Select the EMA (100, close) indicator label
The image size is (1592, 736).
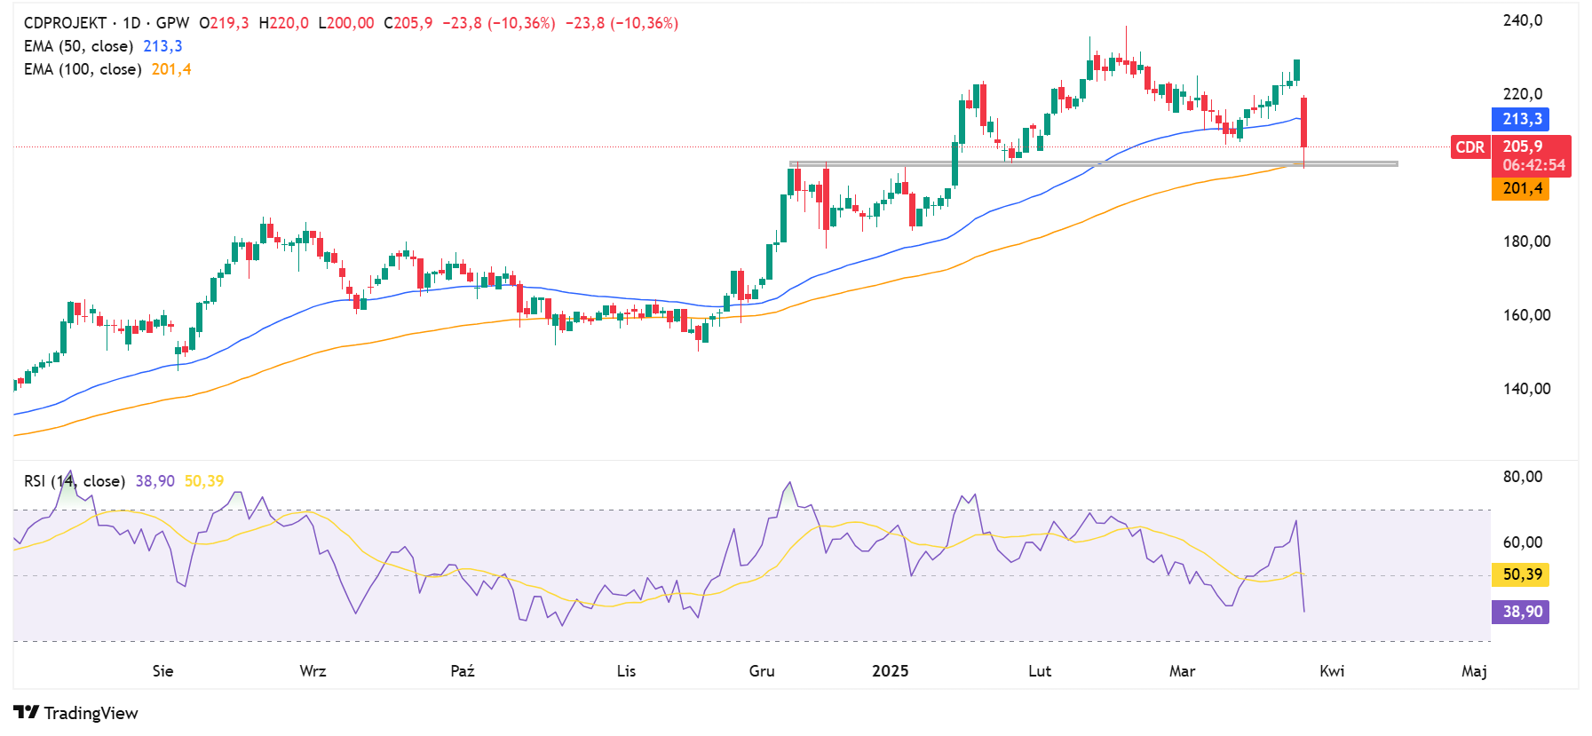83,69
